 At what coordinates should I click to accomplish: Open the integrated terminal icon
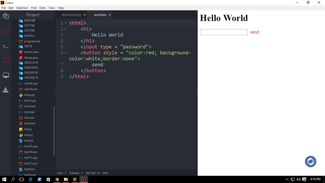[x=5, y=46]
